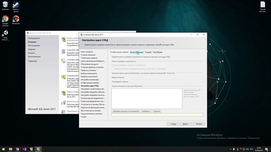
Task: Show hidden system tray icons
Action: 230,149
